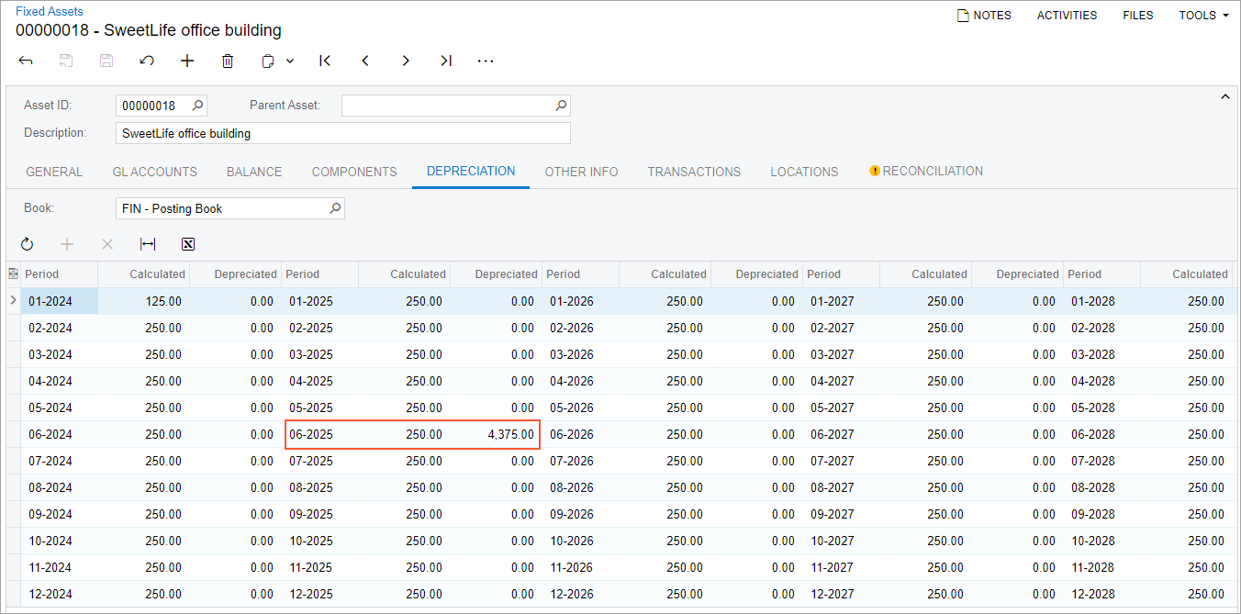
Task: Collapse the asset summary panel
Action: 1224,96
